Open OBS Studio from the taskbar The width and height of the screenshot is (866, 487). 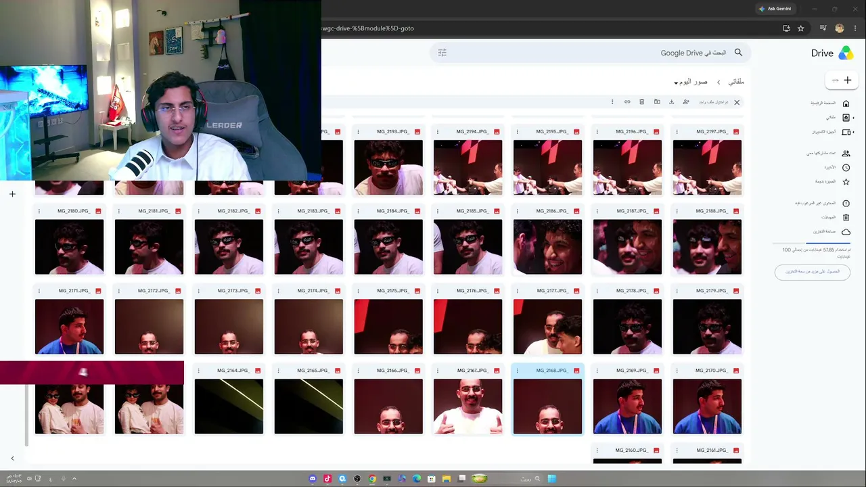(x=357, y=479)
